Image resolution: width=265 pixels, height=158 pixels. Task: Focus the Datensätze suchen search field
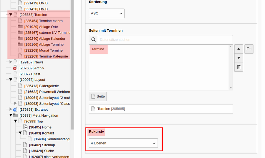click(x=165, y=40)
